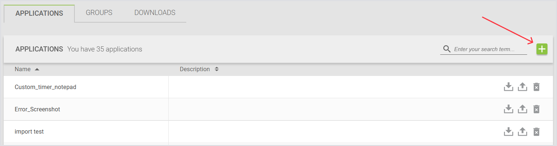Click the green add application button
The height and width of the screenshot is (146, 557).
(542, 49)
